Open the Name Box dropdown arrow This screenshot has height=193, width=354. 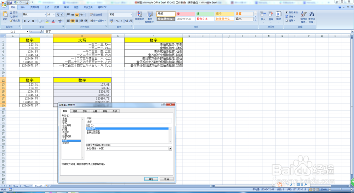28,32
